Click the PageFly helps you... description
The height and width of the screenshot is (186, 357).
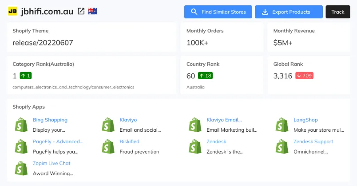click(56, 152)
